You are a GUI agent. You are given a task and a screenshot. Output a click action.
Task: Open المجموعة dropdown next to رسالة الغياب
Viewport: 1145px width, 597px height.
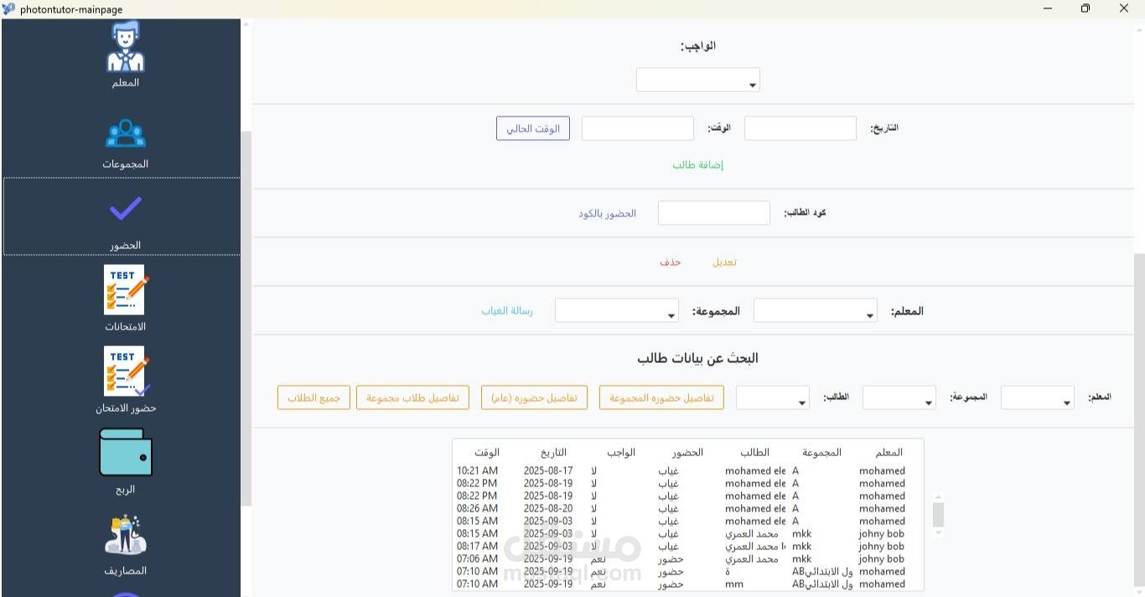616,310
